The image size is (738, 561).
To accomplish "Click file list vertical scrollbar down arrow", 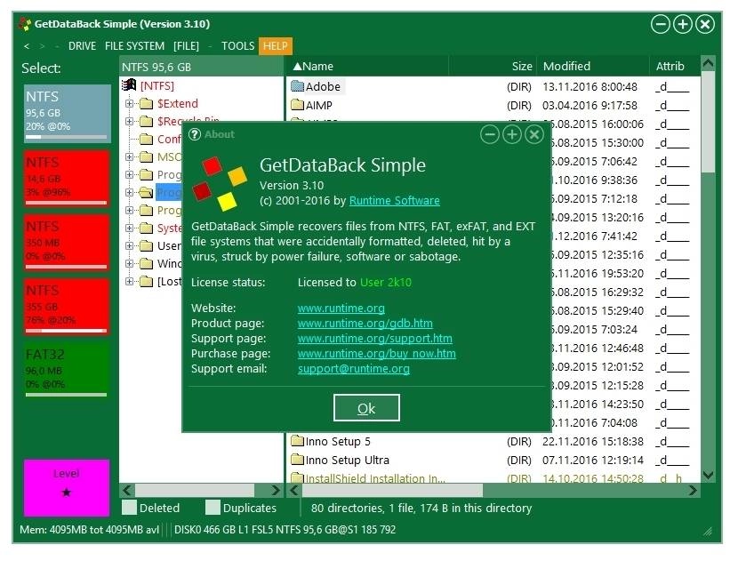I will (x=708, y=475).
